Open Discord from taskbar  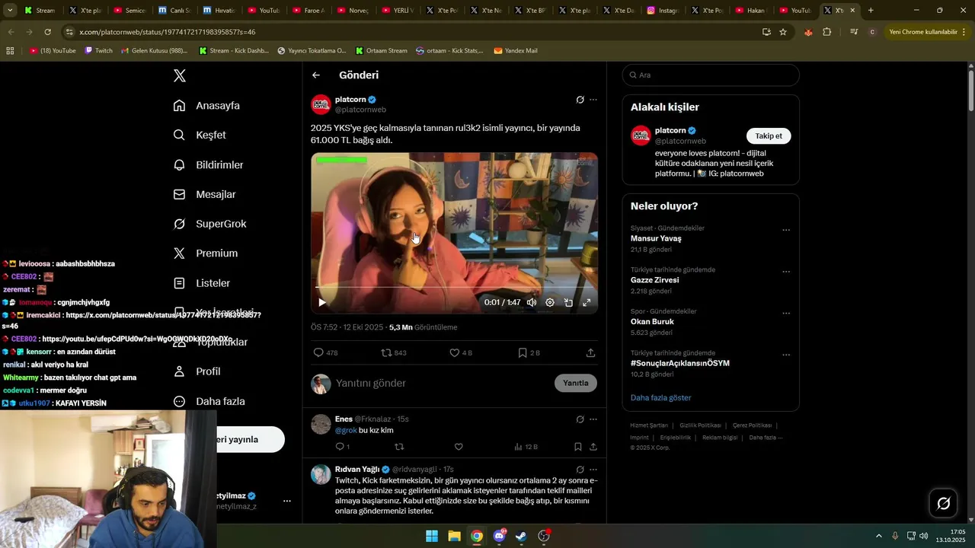499,536
